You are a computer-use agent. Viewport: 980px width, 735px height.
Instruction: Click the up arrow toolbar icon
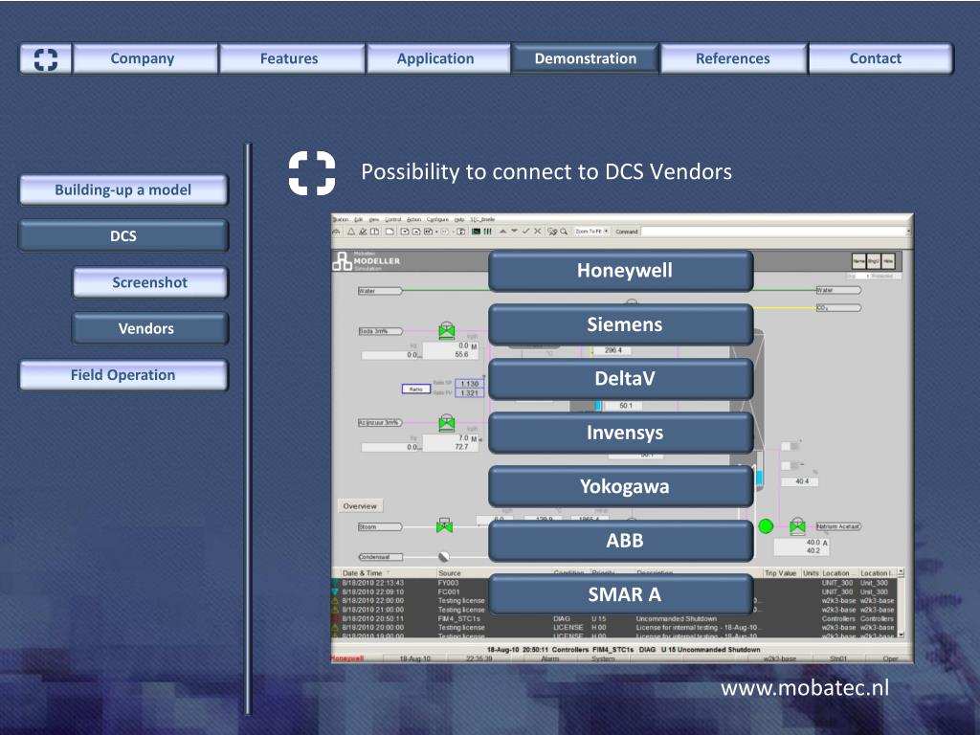point(502,232)
